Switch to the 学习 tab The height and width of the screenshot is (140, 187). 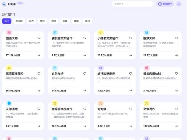pyautogui.click(x=87, y=21)
